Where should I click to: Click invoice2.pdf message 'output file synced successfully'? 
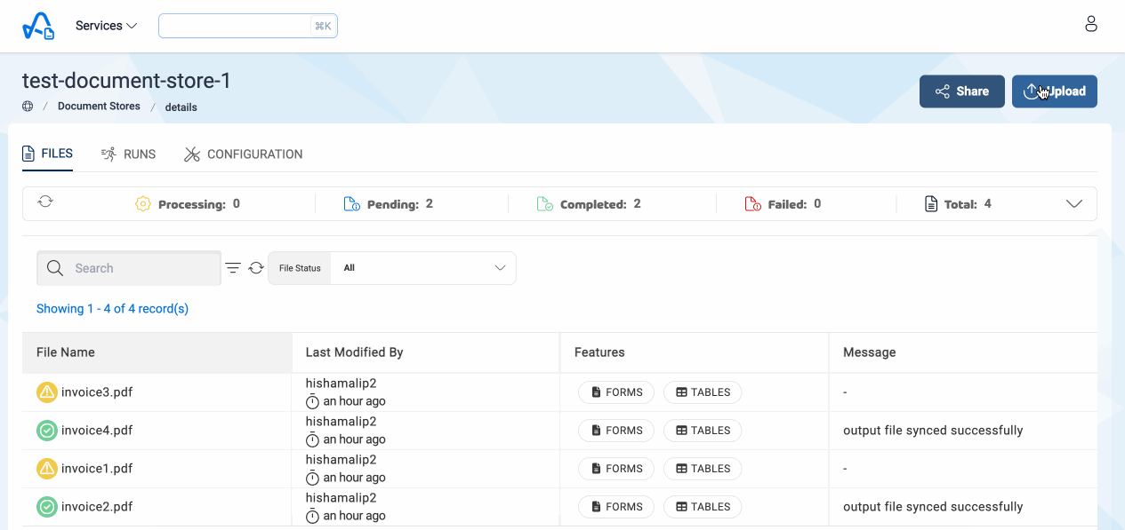933,507
